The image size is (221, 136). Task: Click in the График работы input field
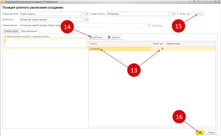tap(137, 14)
